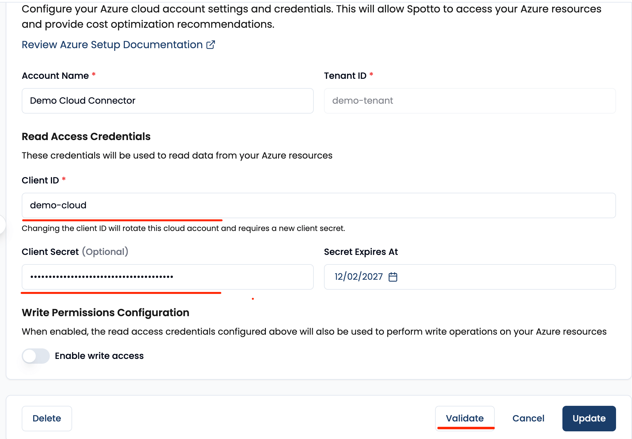Click the masked Client Secret field

168,277
